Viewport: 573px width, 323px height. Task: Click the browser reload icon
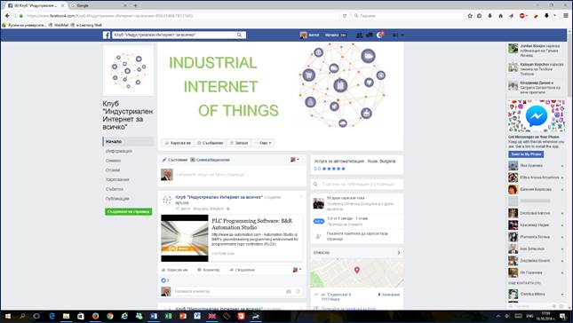pyautogui.click(x=345, y=16)
